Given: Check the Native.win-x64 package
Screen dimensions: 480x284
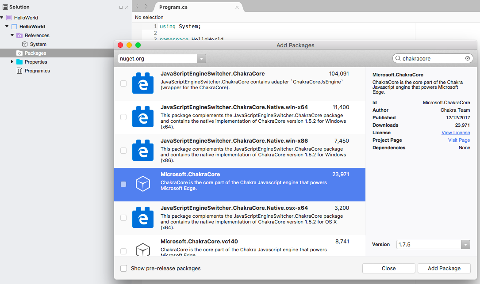Looking at the screenshot, I should pyautogui.click(x=123, y=117).
